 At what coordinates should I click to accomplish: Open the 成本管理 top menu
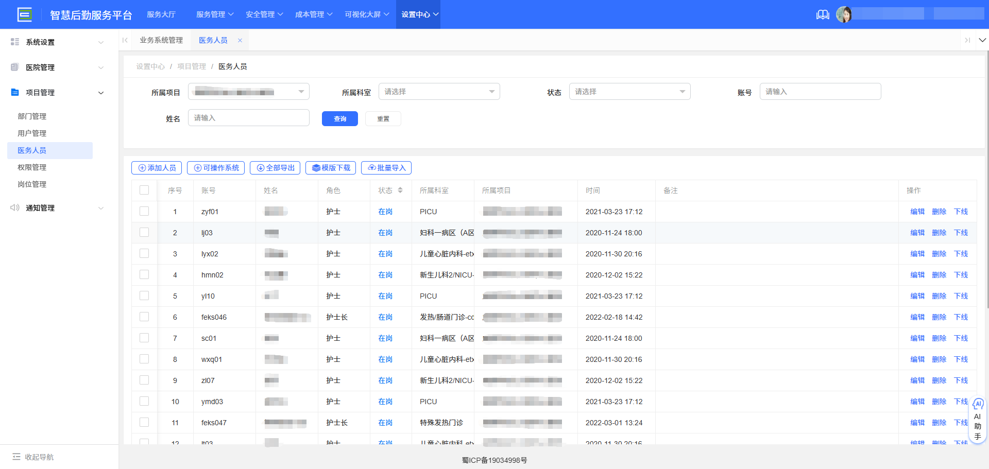coord(314,14)
